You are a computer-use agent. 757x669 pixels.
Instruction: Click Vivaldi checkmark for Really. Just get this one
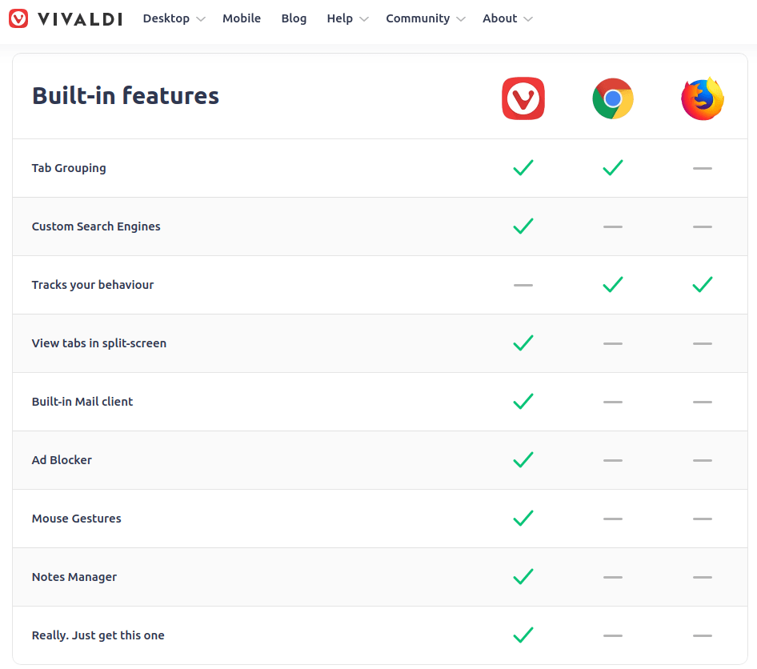tap(523, 635)
